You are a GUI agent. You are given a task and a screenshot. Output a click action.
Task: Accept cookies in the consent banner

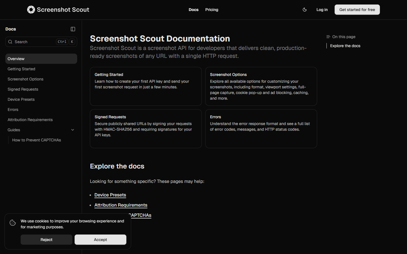coord(100,240)
